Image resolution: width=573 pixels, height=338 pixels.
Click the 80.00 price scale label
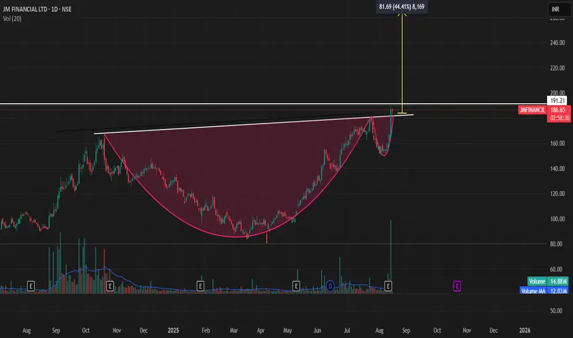point(556,244)
